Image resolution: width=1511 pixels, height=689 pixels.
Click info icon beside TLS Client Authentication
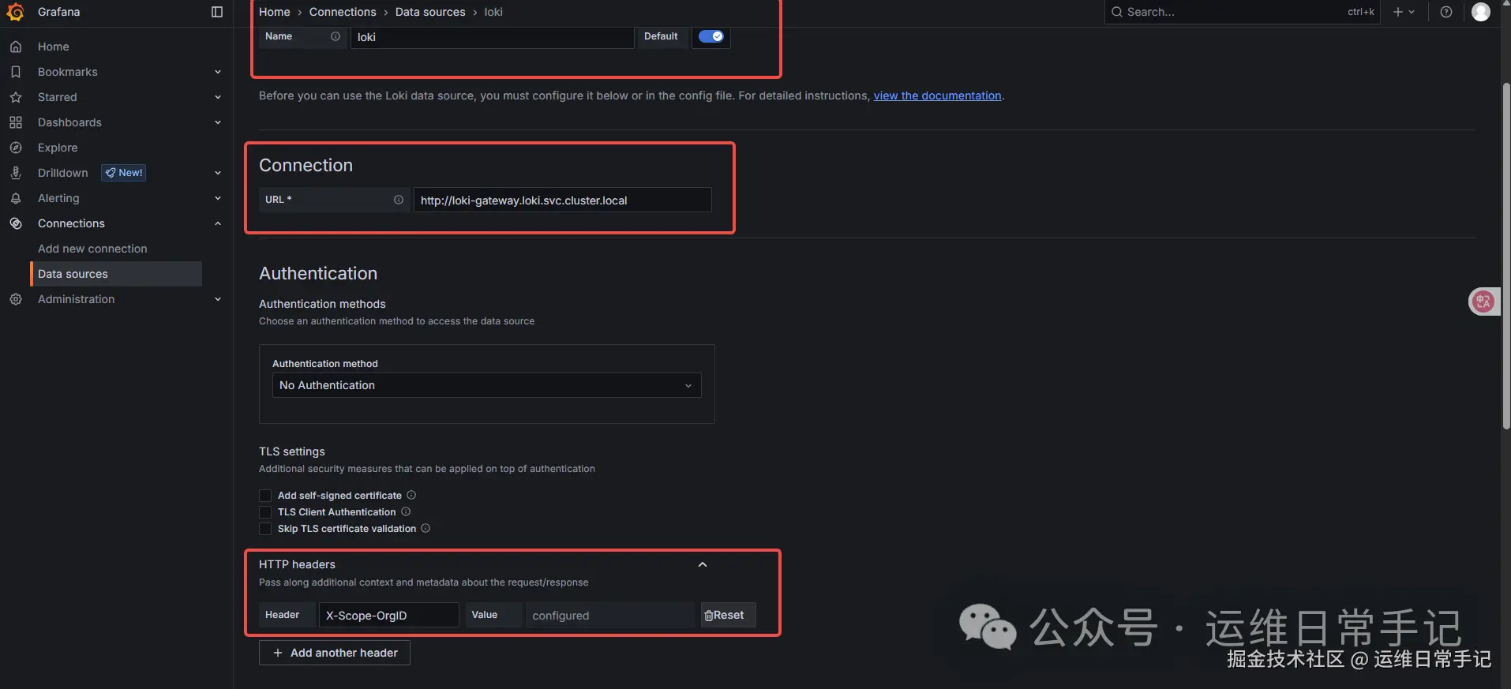pos(406,511)
